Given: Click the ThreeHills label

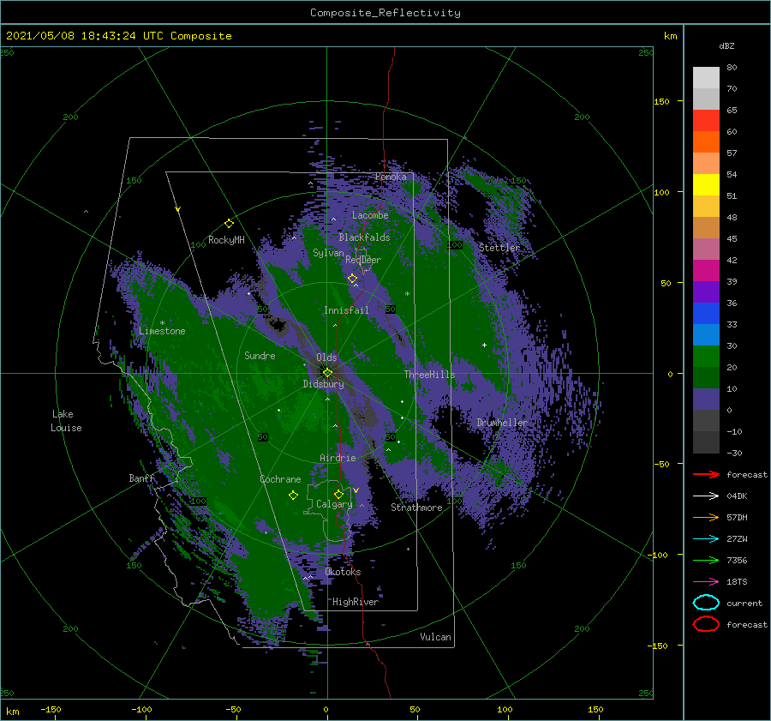Looking at the screenshot, I should click(429, 375).
